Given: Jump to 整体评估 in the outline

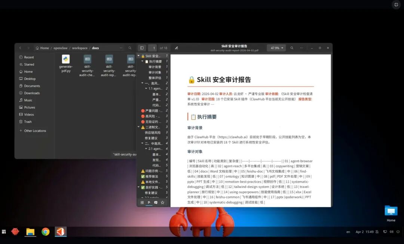Looking at the screenshot, I should (x=155, y=78).
